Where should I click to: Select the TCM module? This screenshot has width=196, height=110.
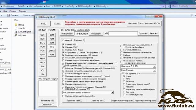52,43
